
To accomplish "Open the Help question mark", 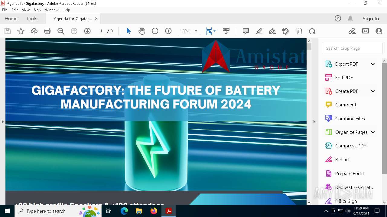I will [x=338, y=18].
